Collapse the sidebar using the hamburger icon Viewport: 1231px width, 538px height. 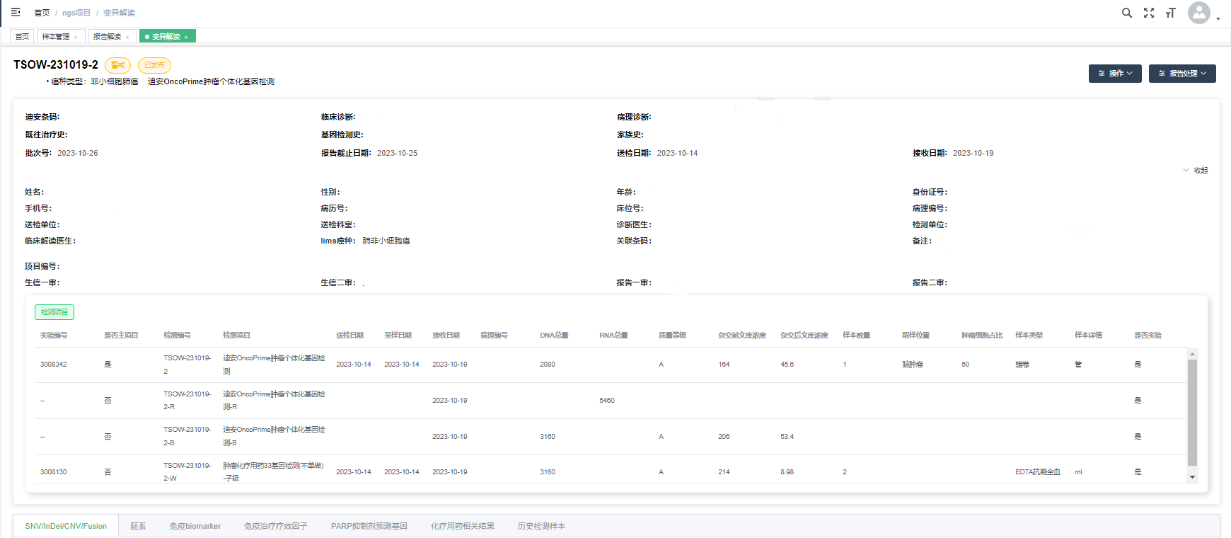click(x=16, y=12)
